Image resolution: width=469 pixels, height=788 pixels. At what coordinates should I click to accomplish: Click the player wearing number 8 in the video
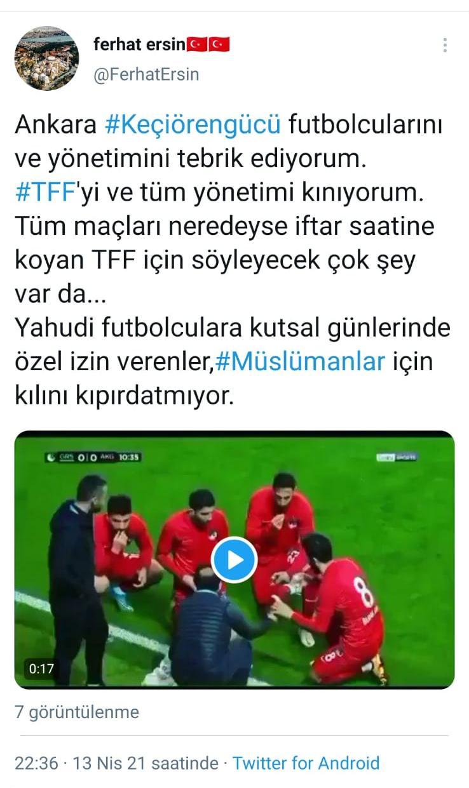[340, 606]
